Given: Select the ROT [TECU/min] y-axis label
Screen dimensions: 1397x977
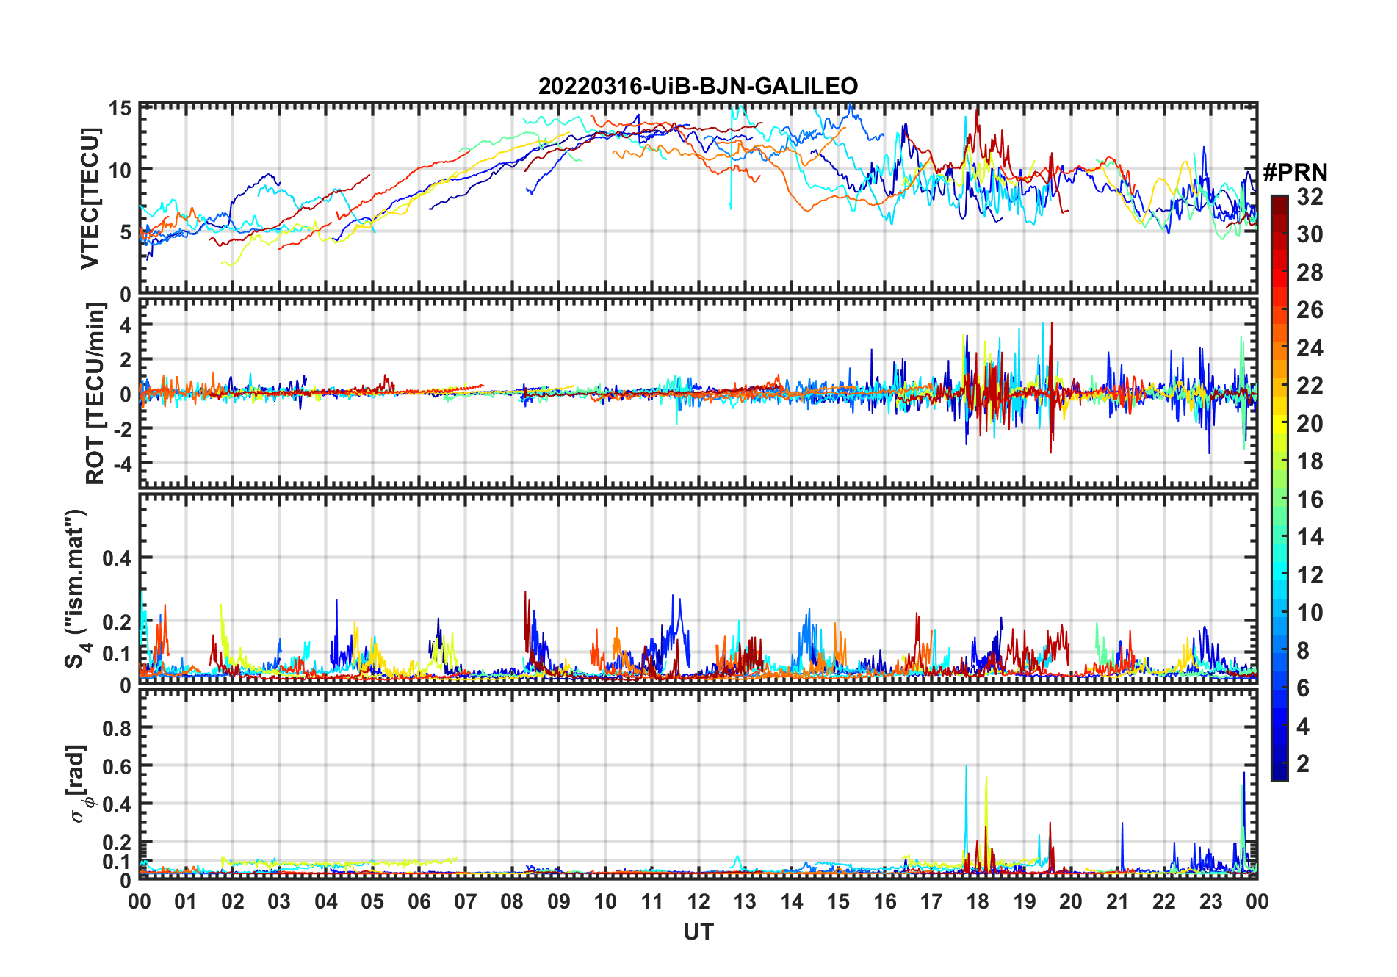Looking at the screenshot, I should (95, 394).
